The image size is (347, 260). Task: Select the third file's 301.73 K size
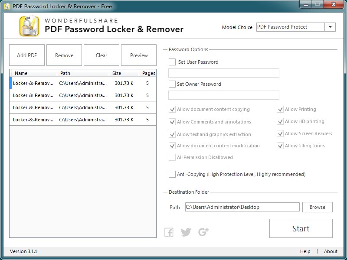(124, 107)
